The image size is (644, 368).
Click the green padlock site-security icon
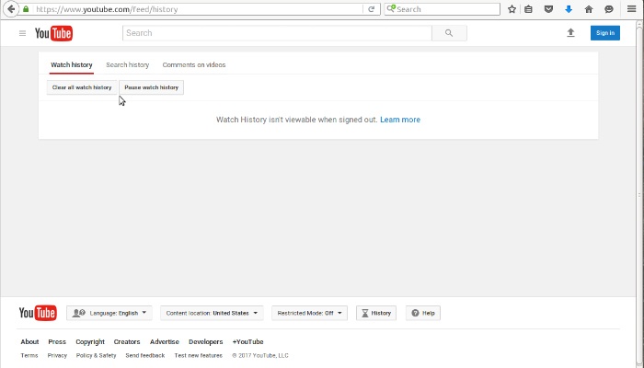coord(26,8)
